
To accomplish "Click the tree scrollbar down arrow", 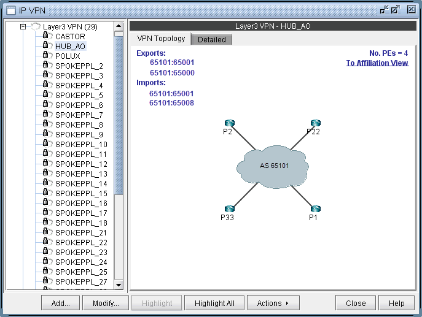I will pos(119,285).
